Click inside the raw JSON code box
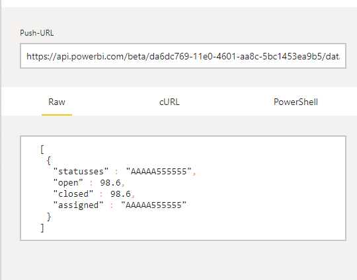Viewport: 357px width, 280px height. click(183, 188)
